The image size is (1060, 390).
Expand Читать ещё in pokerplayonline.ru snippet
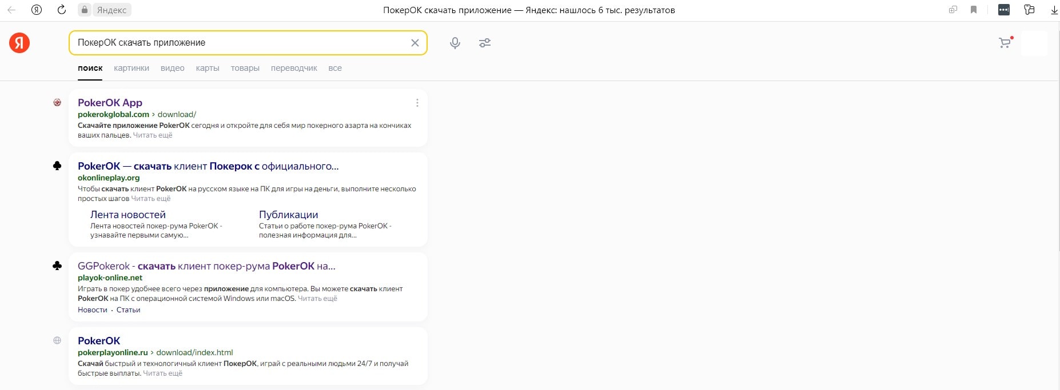[x=162, y=373]
